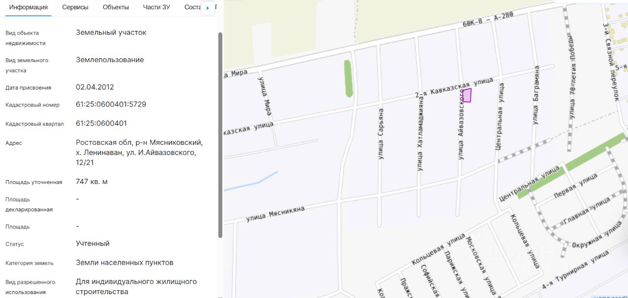Click the Площадь декларированная label
The image size is (628, 298).
(29, 205)
